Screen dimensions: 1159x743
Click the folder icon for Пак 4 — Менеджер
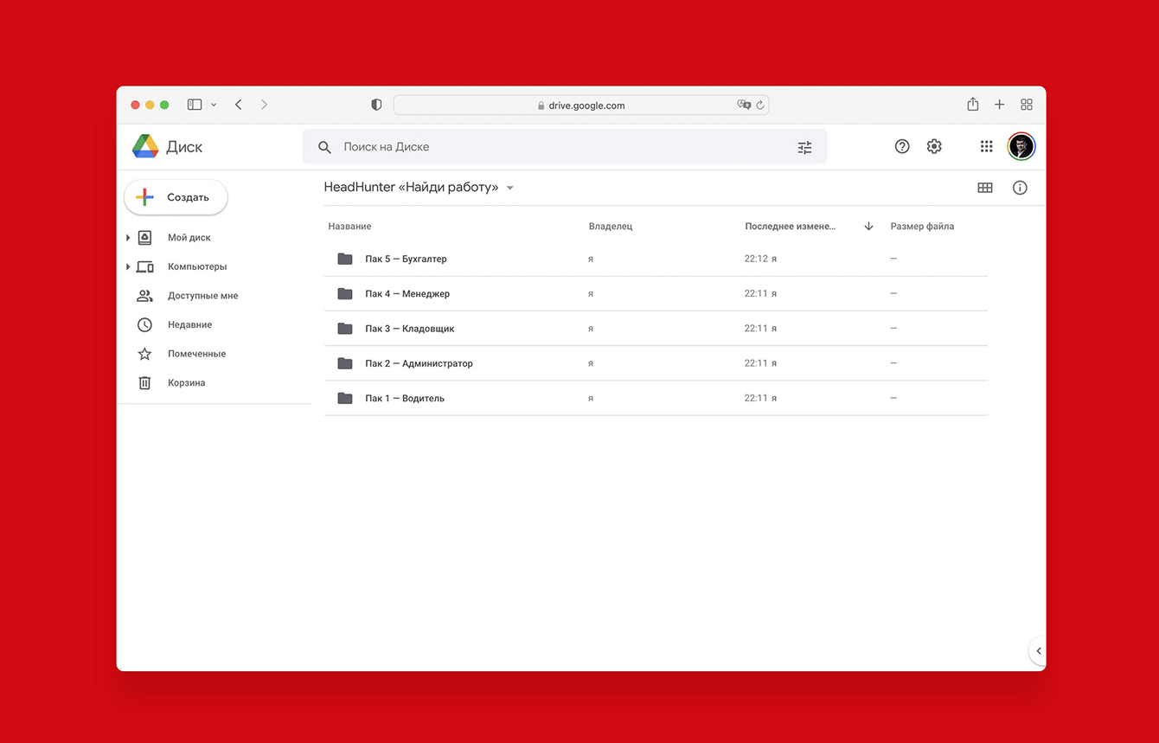point(345,293)
